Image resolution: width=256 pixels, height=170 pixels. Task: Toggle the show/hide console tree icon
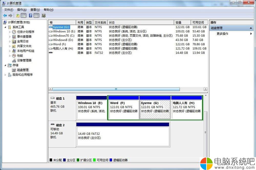(24, 16)
